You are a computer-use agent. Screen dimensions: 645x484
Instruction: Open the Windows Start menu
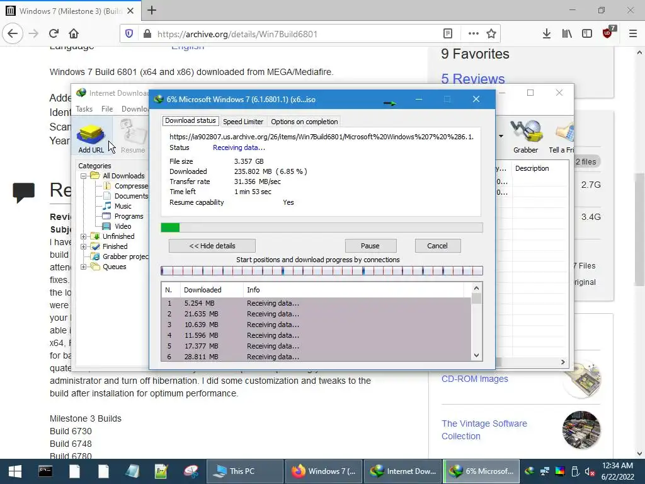click(15, 471)
